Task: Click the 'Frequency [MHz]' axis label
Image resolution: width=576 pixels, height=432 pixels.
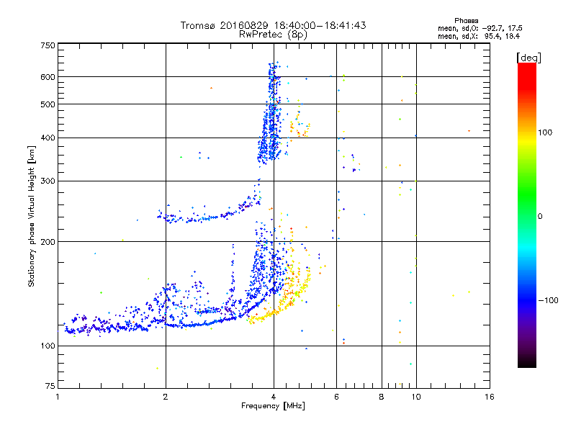Action: coord(273,406)
